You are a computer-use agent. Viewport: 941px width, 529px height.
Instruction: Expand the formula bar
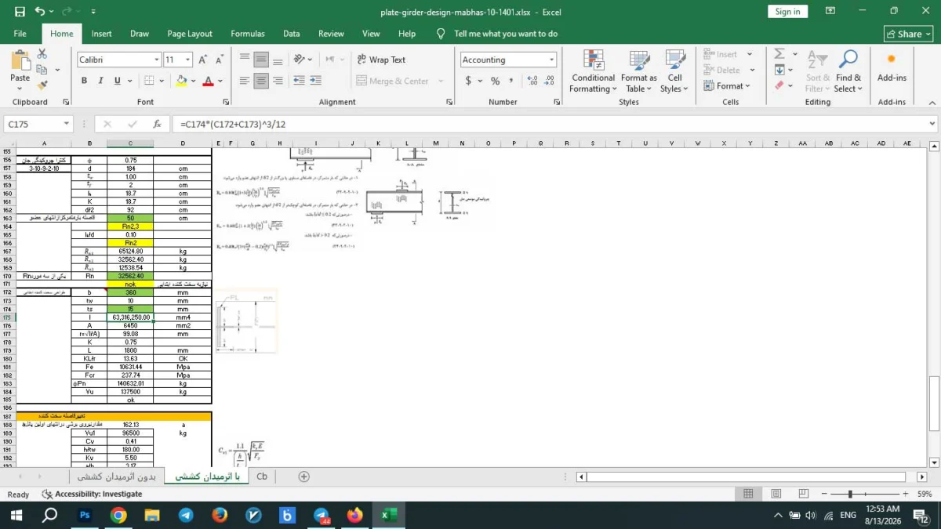click(932, 124)
